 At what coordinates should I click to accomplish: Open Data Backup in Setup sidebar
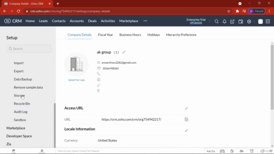[23, 79]
